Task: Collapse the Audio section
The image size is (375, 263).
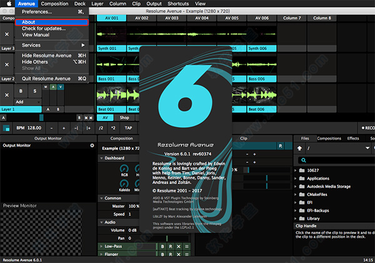Action: point(101,222)
